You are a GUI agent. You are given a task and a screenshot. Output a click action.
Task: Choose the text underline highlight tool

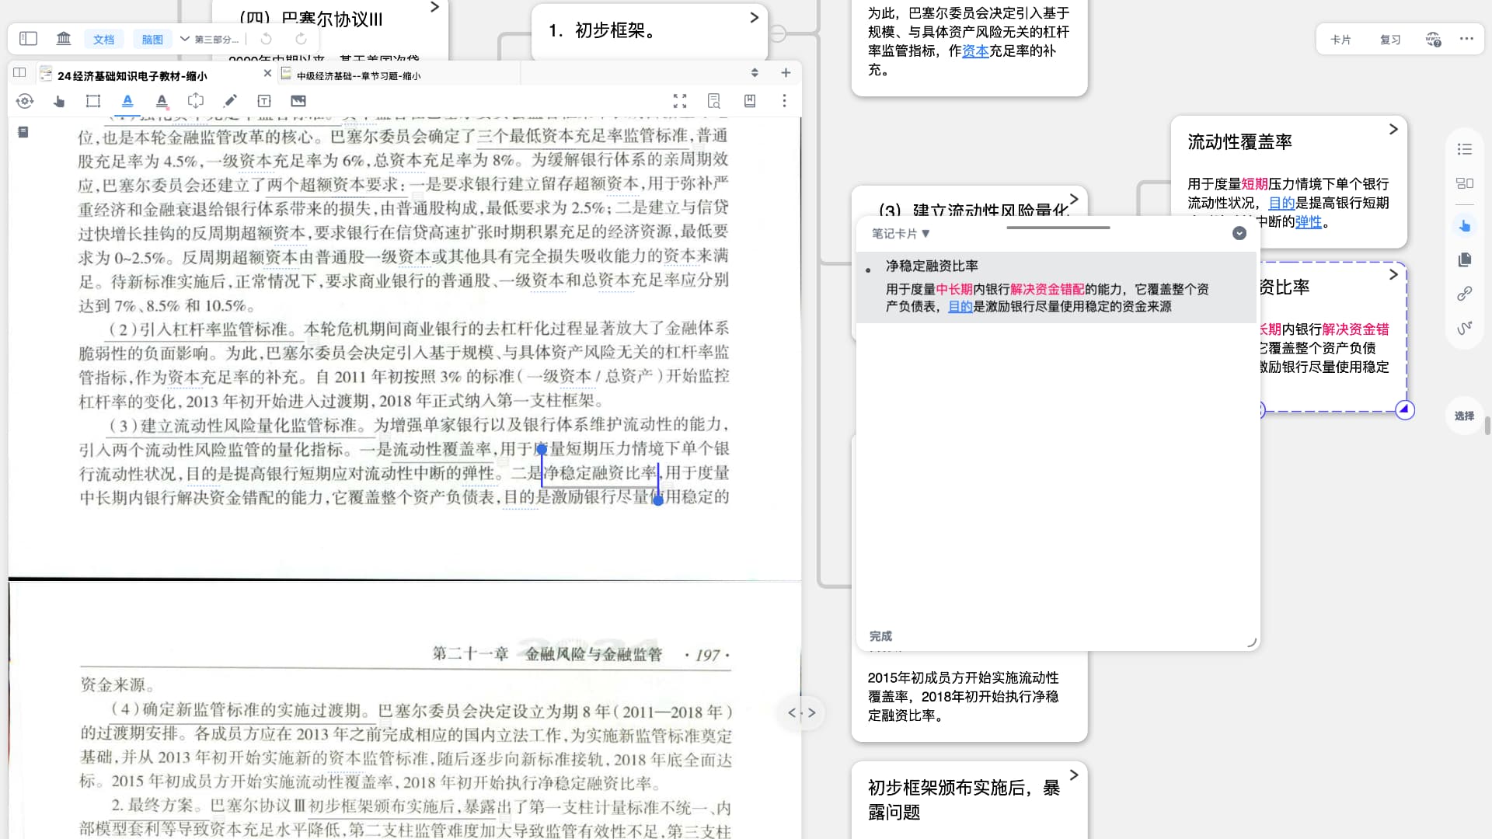coord(127,101)
